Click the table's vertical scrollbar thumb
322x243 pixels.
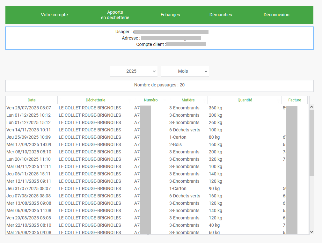(x=312, y=142)
